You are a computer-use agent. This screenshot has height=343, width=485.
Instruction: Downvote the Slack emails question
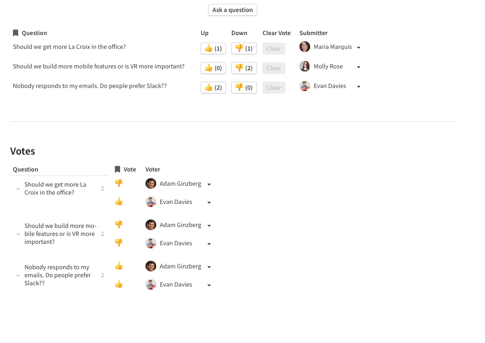coord(244,88)
